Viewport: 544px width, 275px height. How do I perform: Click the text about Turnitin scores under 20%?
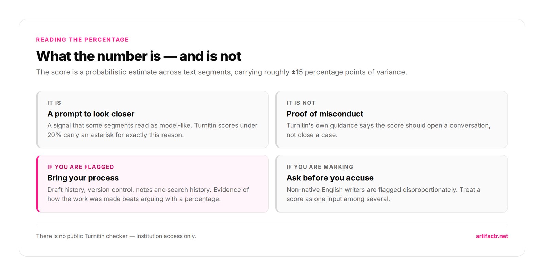click(152, 130)
